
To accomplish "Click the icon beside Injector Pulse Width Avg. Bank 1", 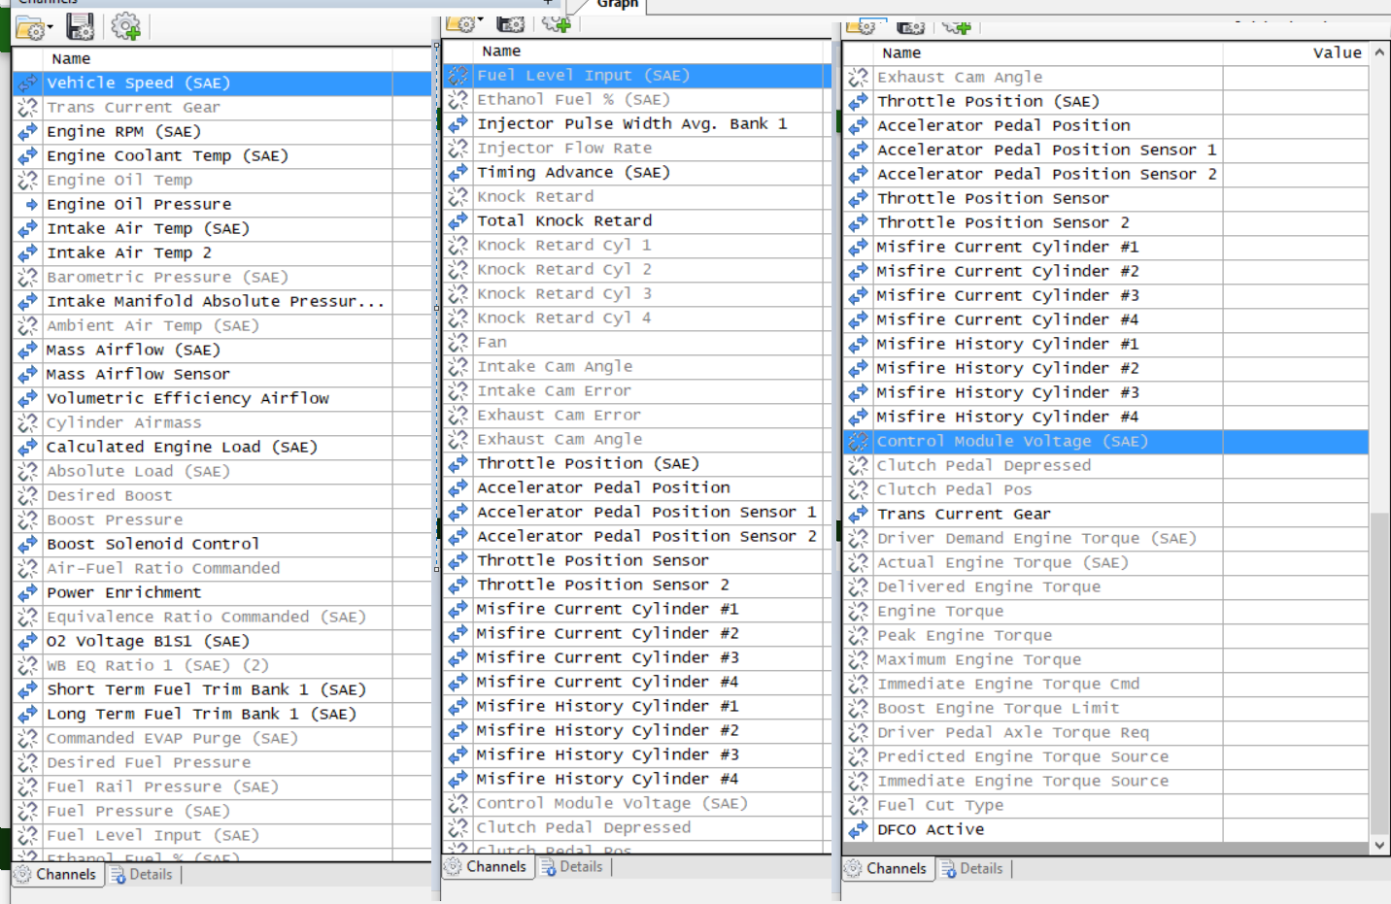I will coord(458,124).
